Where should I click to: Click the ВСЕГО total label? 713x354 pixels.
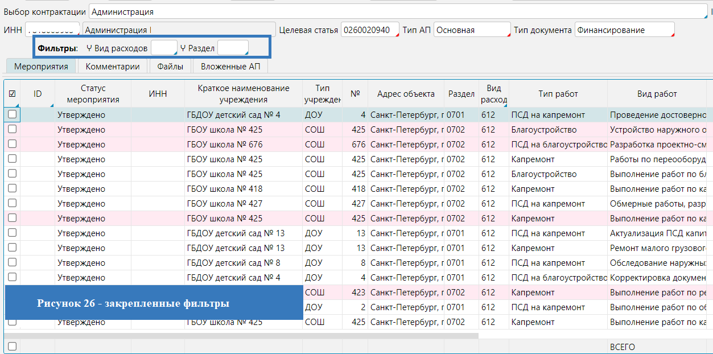click(x=623, y=347)
